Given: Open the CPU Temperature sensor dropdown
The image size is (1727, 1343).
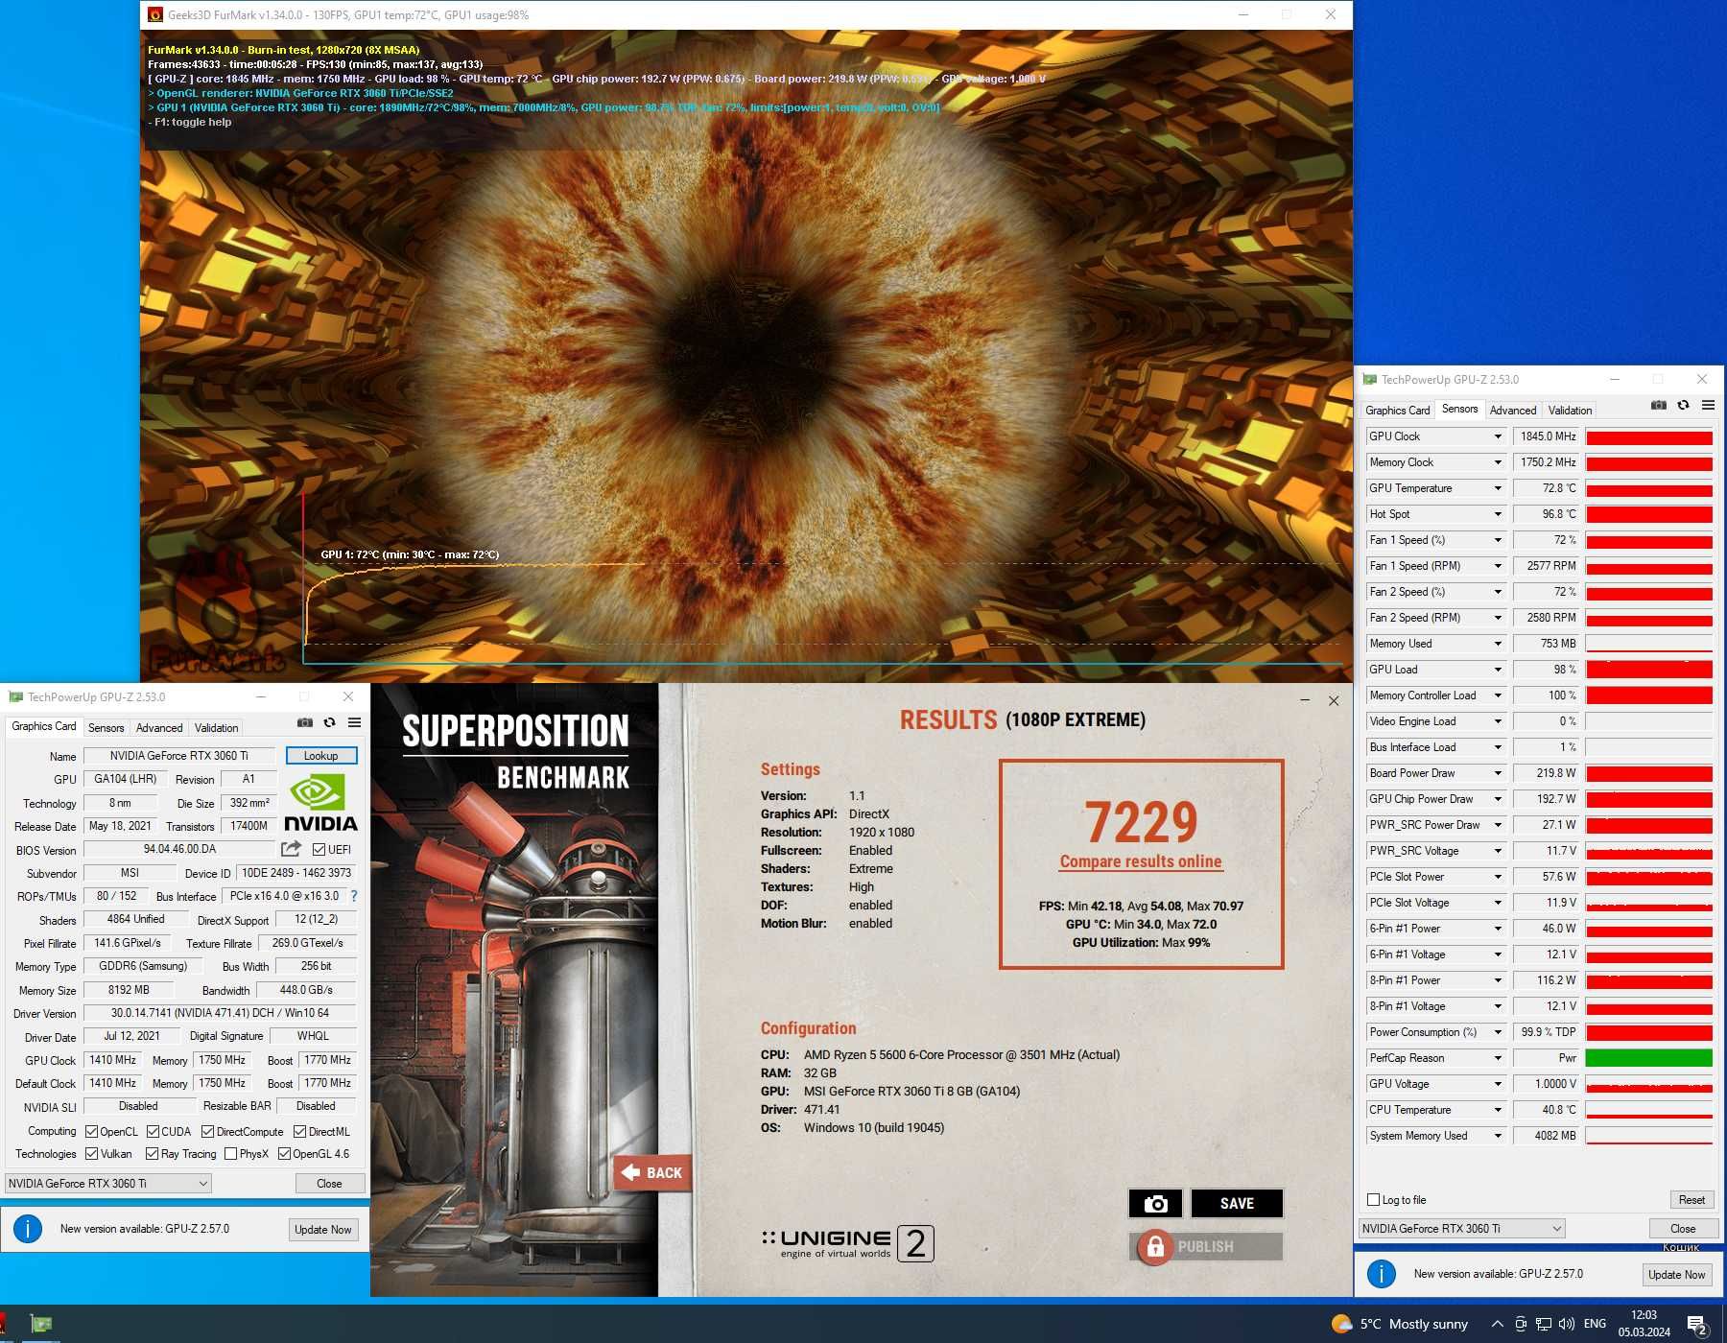Looking at the screenshot, I should click(x=1498, y=1110).
